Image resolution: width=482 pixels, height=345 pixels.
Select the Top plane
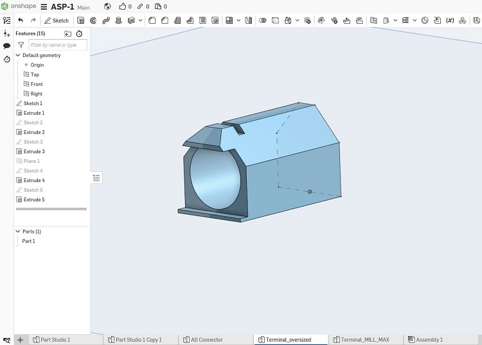[x=35, y=74]
